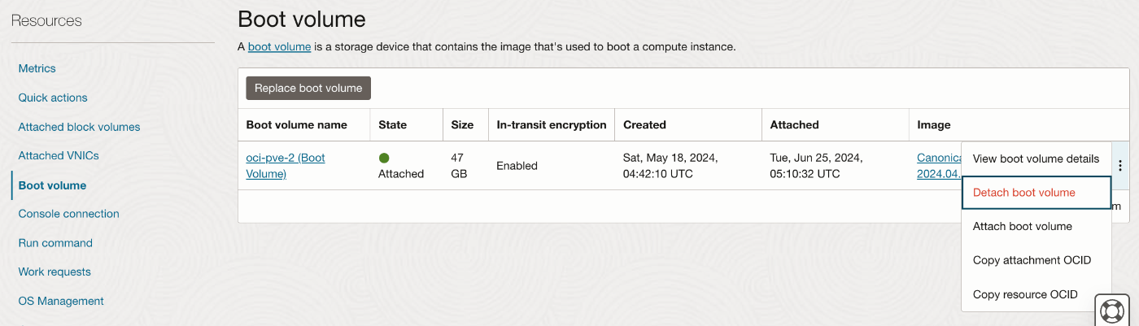Screen dimensions: 1139x326
Task: Go to Metrics in Resources sidebar
Action: tap(37, 69)
